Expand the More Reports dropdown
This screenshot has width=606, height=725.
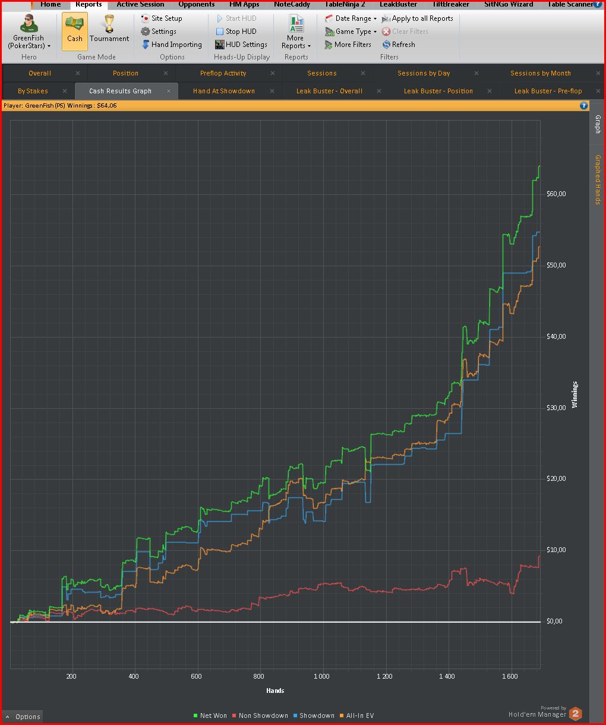coord(296,33)
